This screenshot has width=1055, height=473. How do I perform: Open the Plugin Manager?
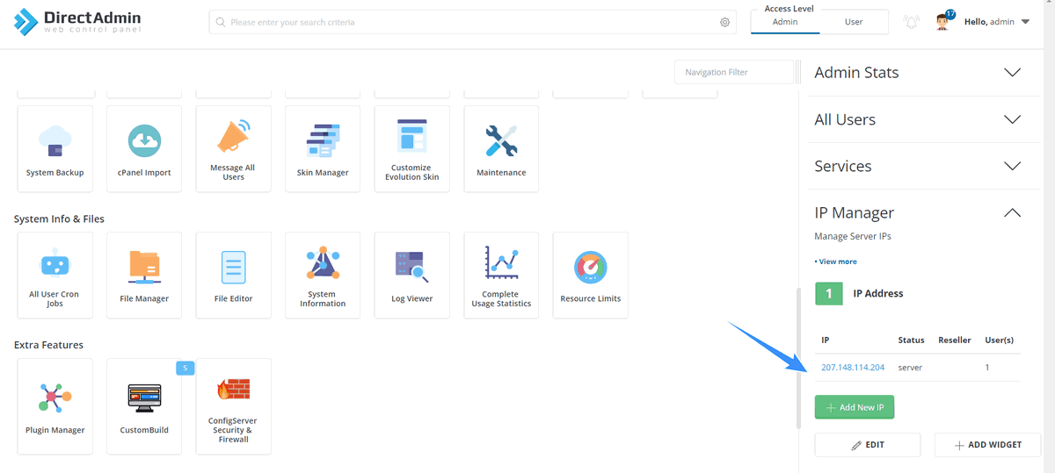pos(55,405)
